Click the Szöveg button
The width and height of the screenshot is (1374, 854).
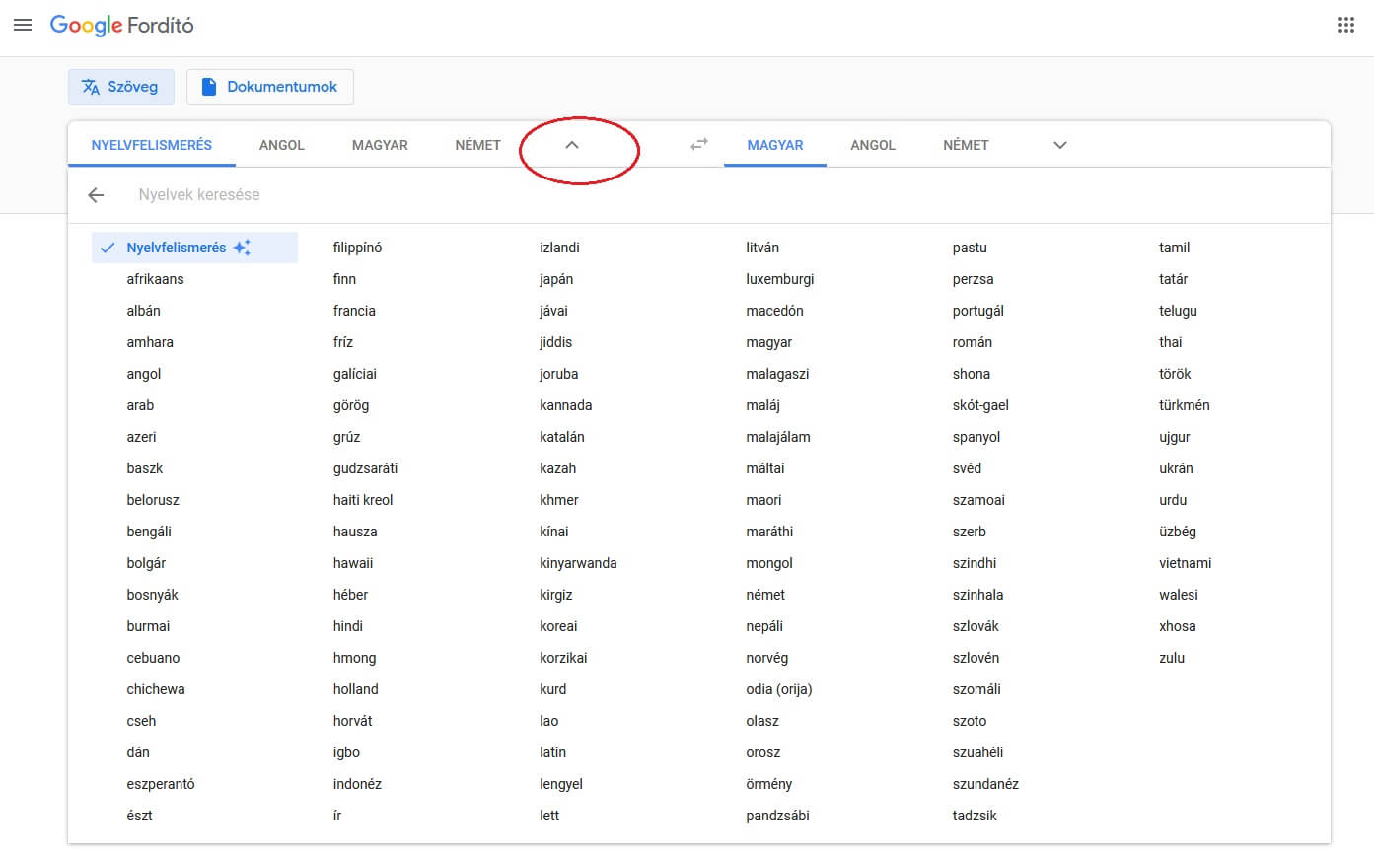121,87
